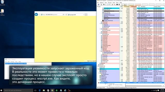Open the new tab button in Internet Explorer
This screenshot has width=165, height=92.
point(86,15)
